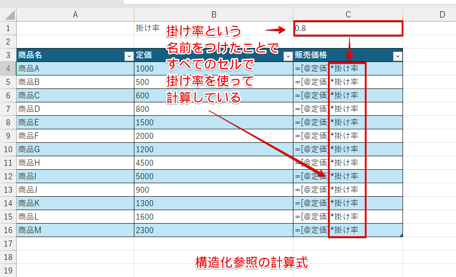Click cell 商品G
This screenshot has width=456, height=277.
tap(75, 149)
